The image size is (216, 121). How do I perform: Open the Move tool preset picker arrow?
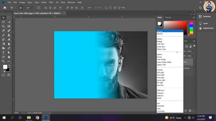pos(15,8)
